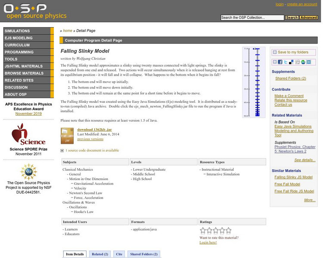Image resolution: width=323 pixels, height=258 pixels.
Task: Open the Falling Slinky simulation thumbnail
Action: pos(254,82)
